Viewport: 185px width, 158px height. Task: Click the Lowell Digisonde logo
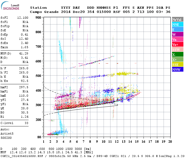pyautogui.click(x=10, y=6)
